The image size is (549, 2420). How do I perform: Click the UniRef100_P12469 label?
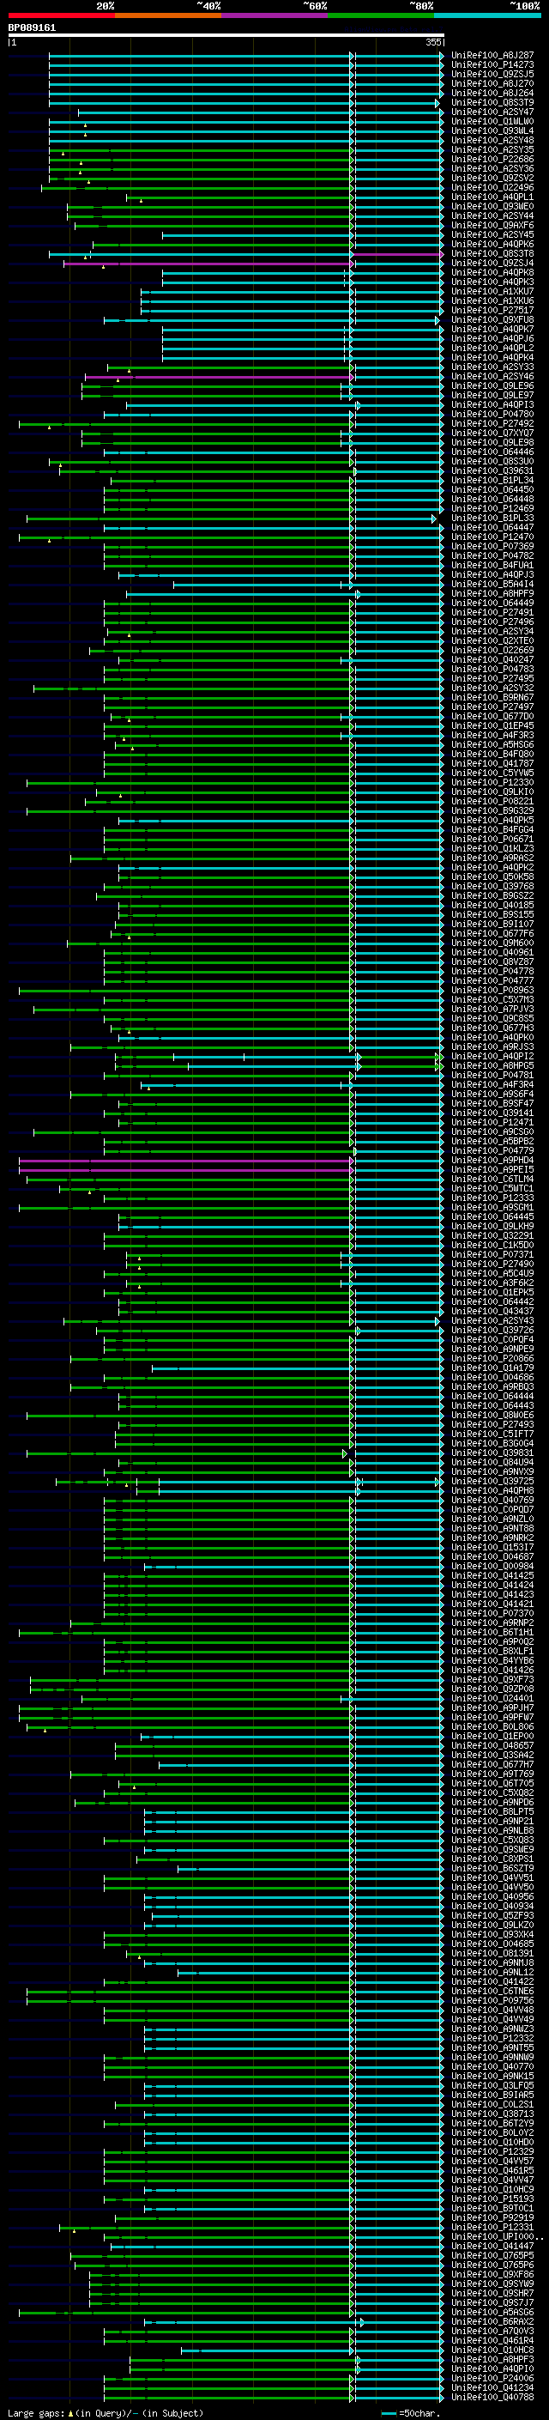coord(492,508)
